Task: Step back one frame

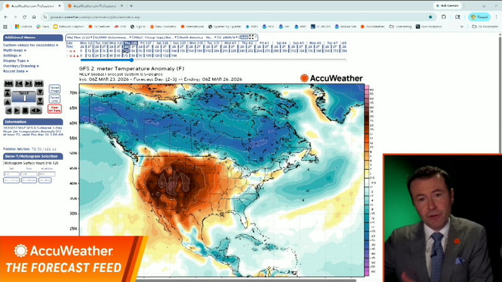Action: click(19, 83)
